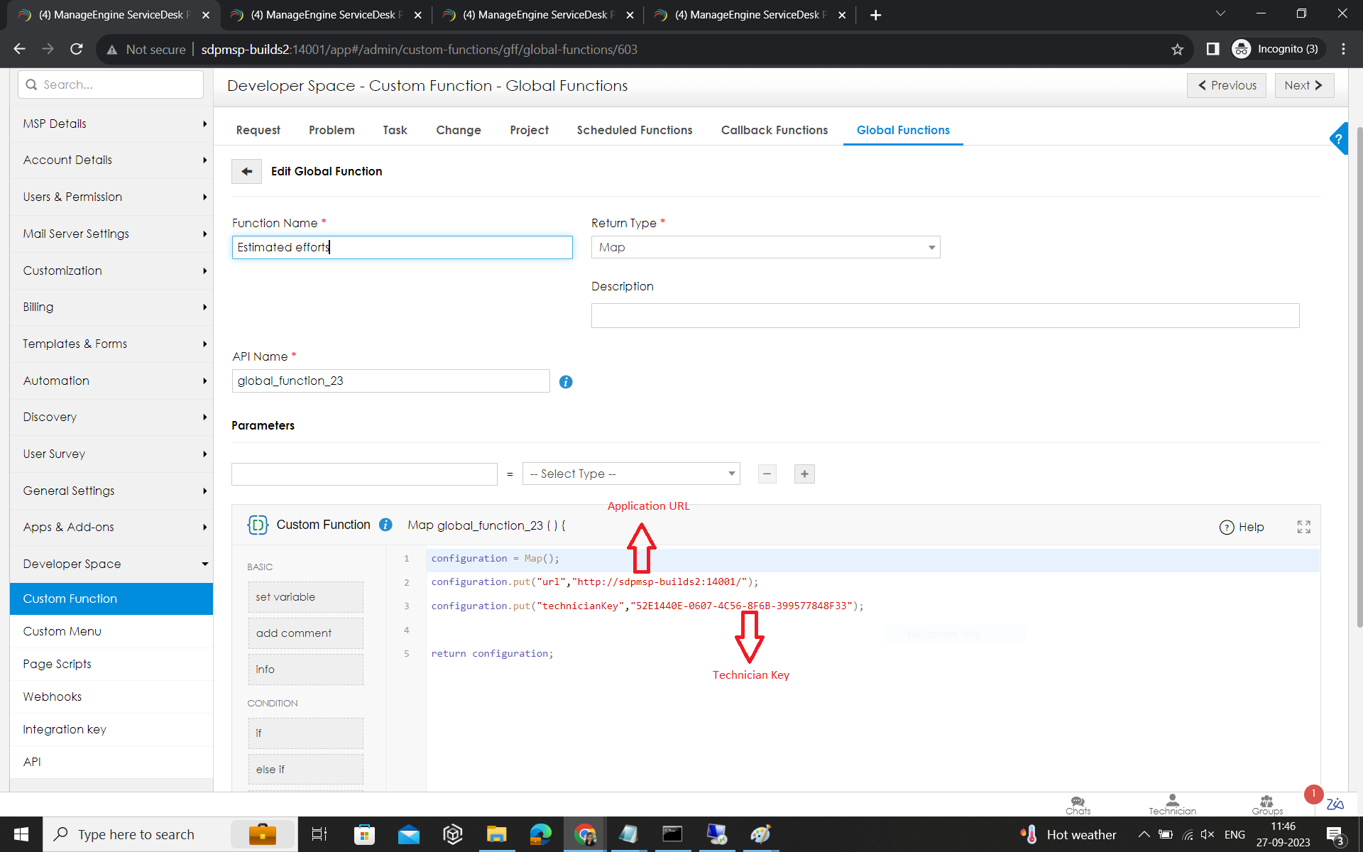Screen dimensions: 1363x852
Task: Switch to the Callback Functions tab
Action: pos(774,130)
